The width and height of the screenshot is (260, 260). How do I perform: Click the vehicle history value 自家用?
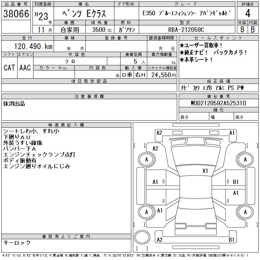70,30
